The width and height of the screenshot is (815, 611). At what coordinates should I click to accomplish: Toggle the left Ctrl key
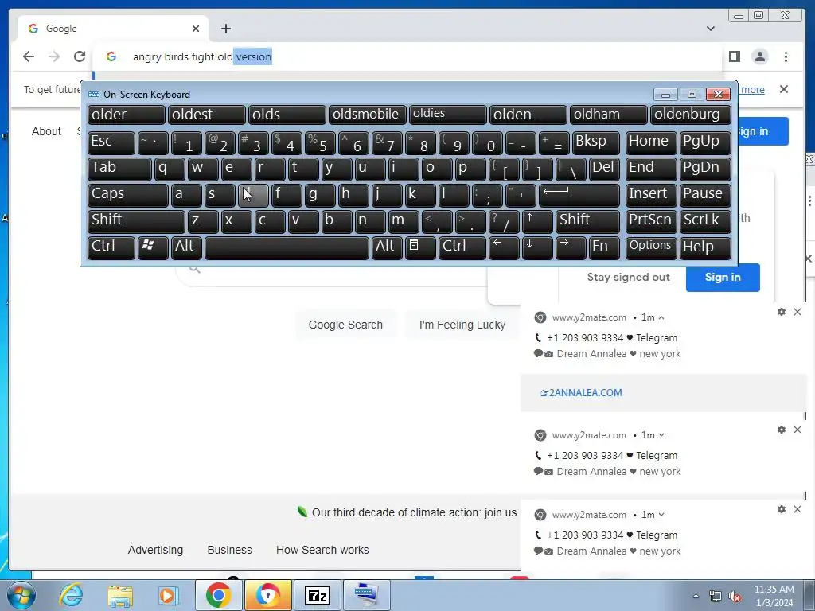pos(111,247)
